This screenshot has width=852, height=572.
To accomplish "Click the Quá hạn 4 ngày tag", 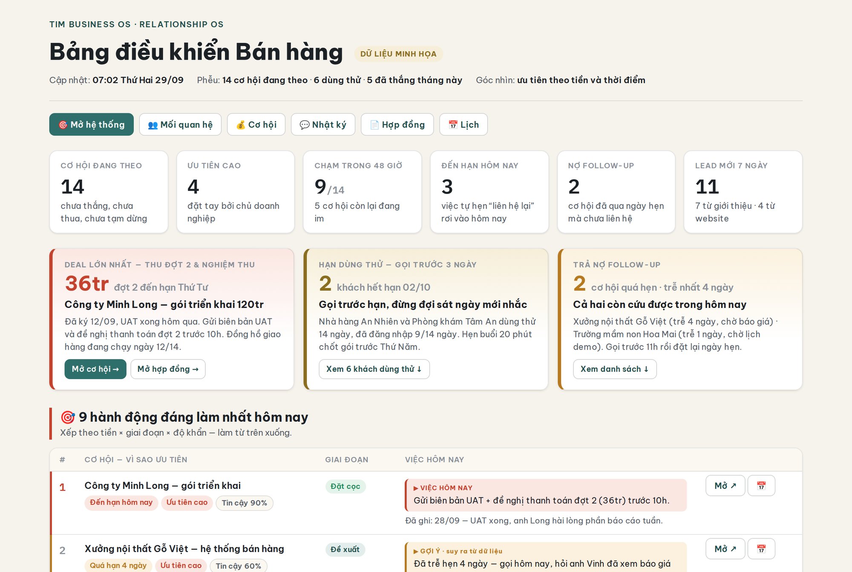I will tap(118, 566).
